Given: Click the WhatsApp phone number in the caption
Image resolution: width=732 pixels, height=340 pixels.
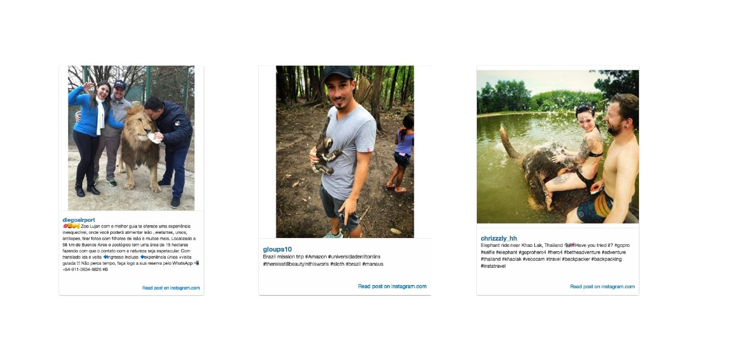Looking at the screenshot, I should (x=81, y=269).
